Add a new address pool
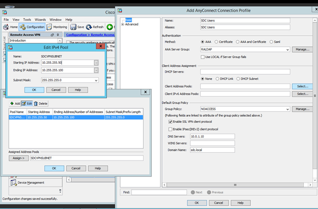The image size is (318, 209). [x=15, y=103]
